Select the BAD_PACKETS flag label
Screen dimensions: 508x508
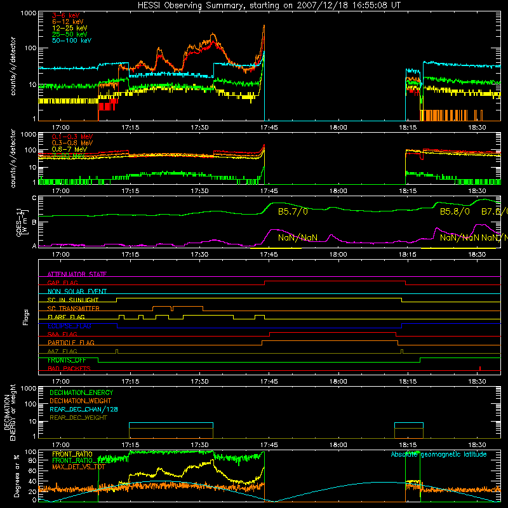(69, 368)
